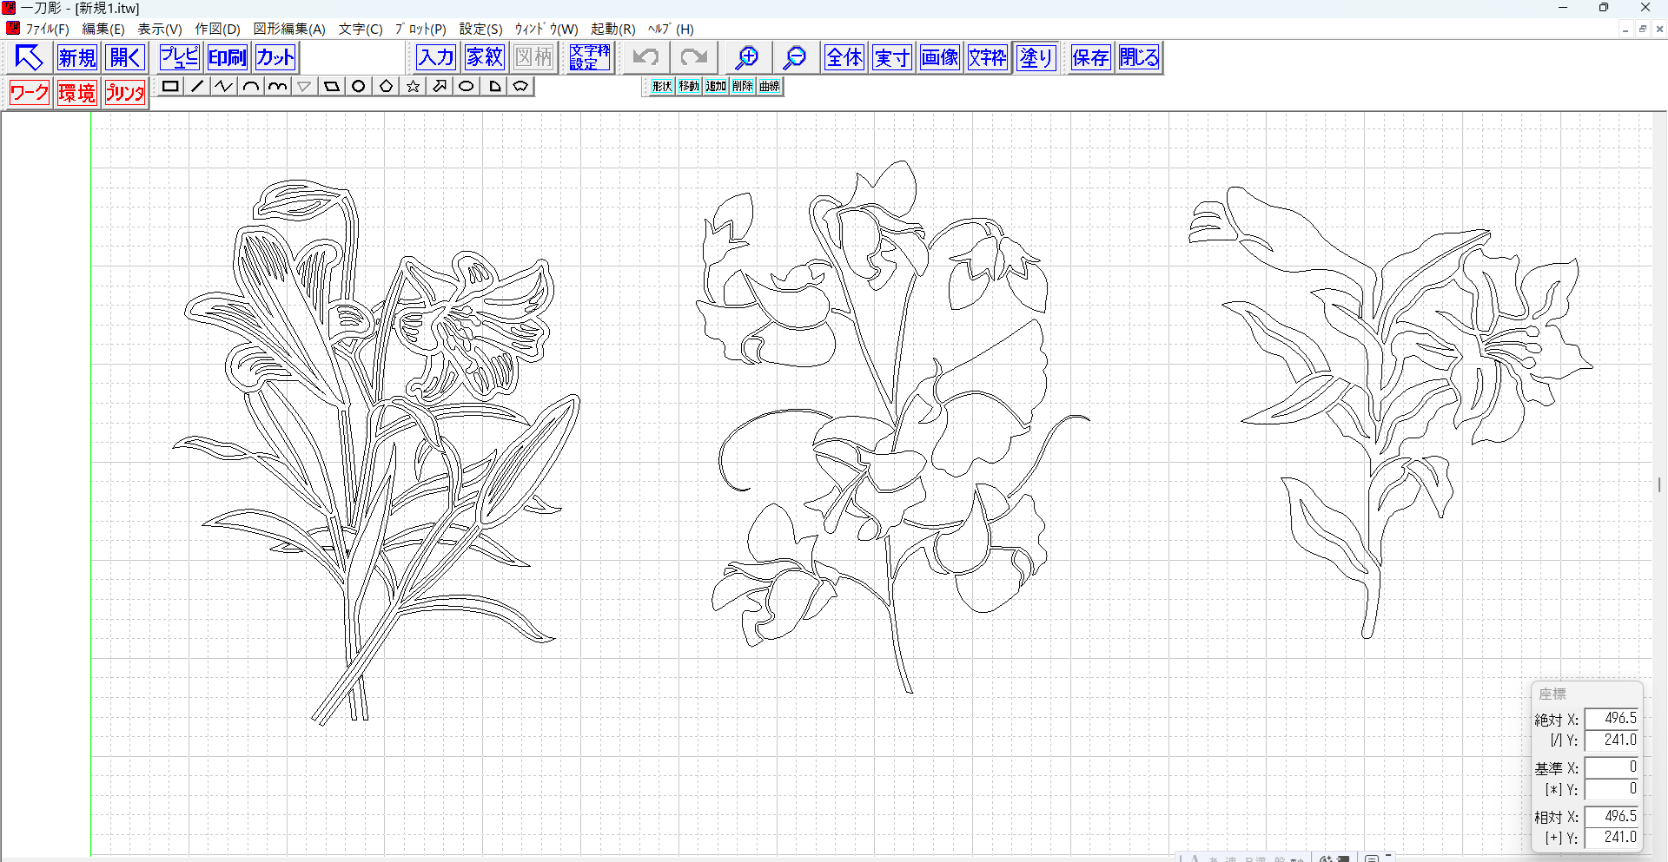
Task: Select the straight line drawing tool
Action: point(197,86)
